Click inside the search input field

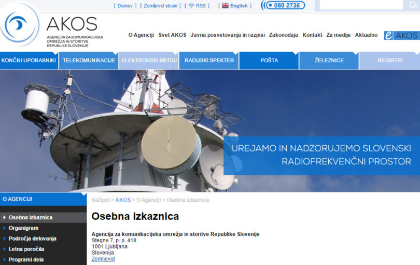(360, 5)
